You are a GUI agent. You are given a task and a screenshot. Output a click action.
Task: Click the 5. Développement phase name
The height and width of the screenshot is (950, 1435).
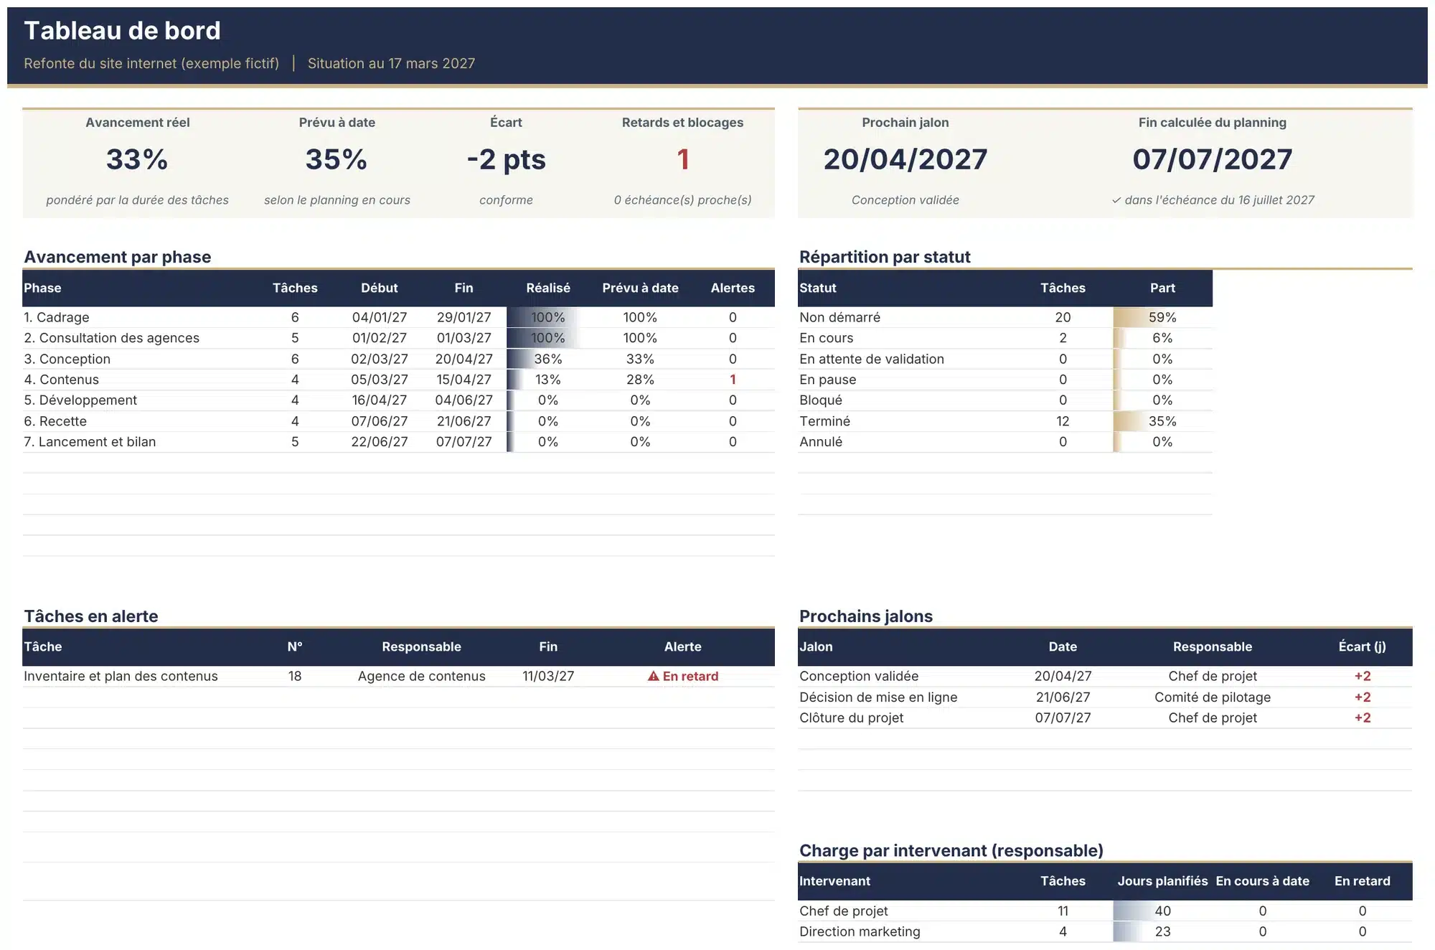[x=80, y=400]
